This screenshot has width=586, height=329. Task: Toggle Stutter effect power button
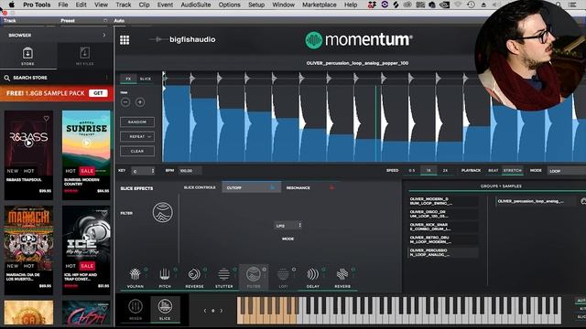234,269
